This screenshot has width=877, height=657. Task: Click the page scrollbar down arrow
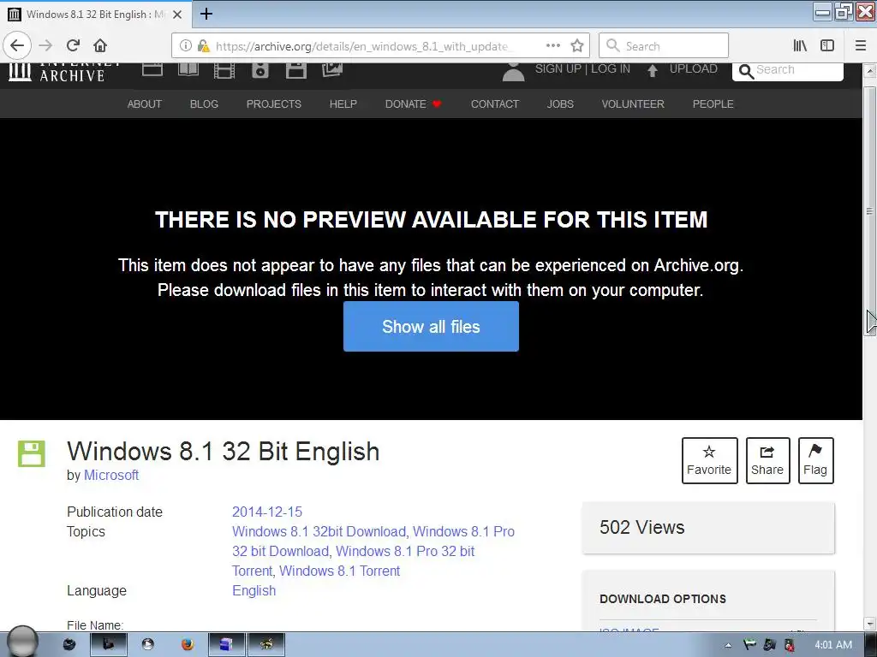[x=870, y=624]
